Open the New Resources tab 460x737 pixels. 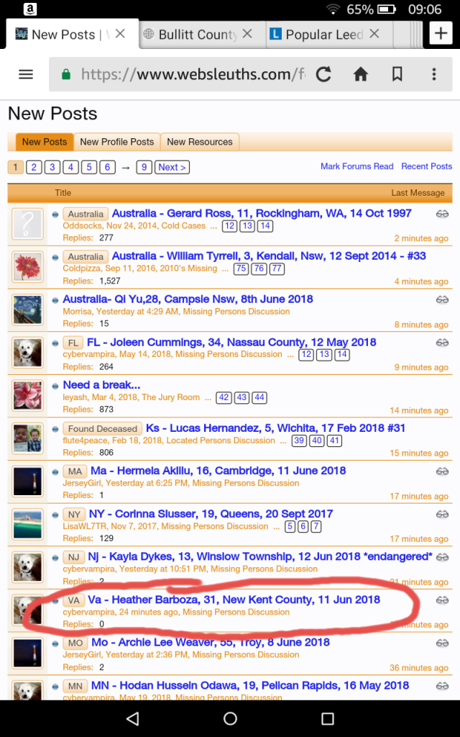pyautogui.click(x=199, y=142)
